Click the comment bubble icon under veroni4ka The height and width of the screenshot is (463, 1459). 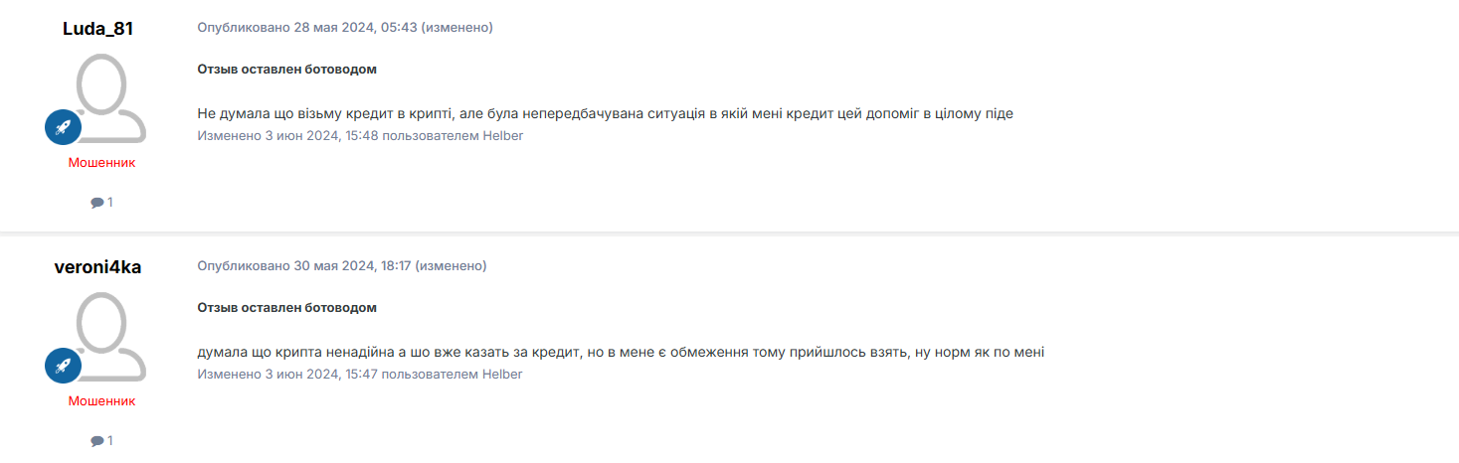[96, 441]
